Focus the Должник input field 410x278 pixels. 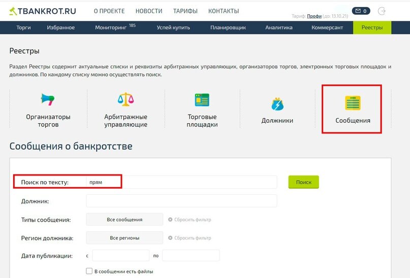181,201
